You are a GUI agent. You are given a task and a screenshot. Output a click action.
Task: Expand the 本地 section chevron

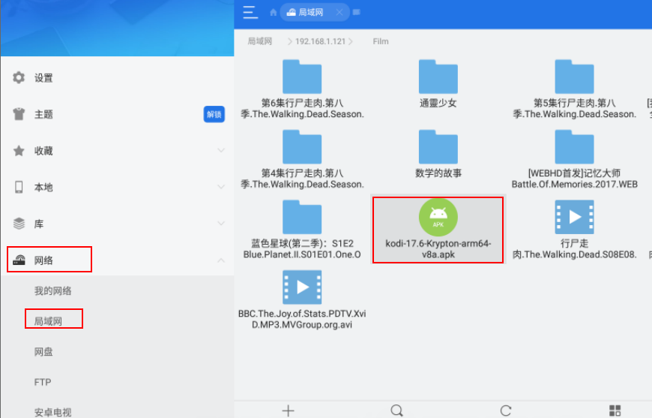[221, 187]
